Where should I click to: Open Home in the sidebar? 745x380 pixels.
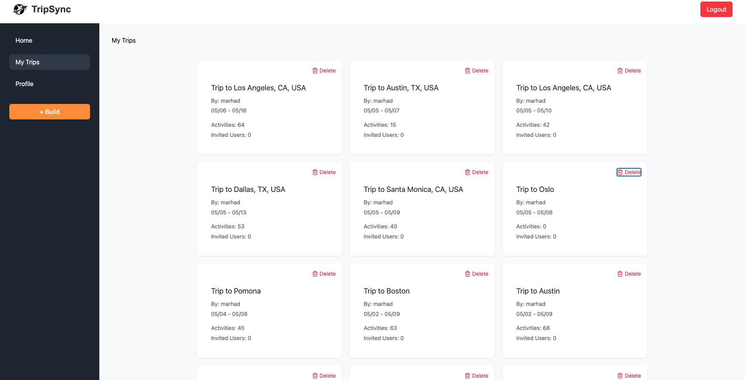click(24, 40)
